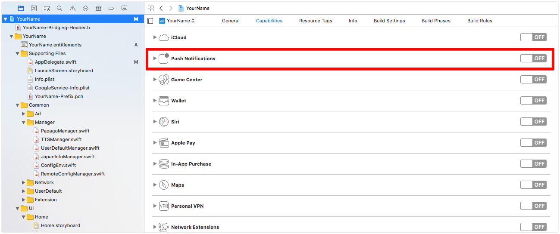Click the iCloud cloud icon
Screen dimensions: 560x234
(x=164, y=37)
